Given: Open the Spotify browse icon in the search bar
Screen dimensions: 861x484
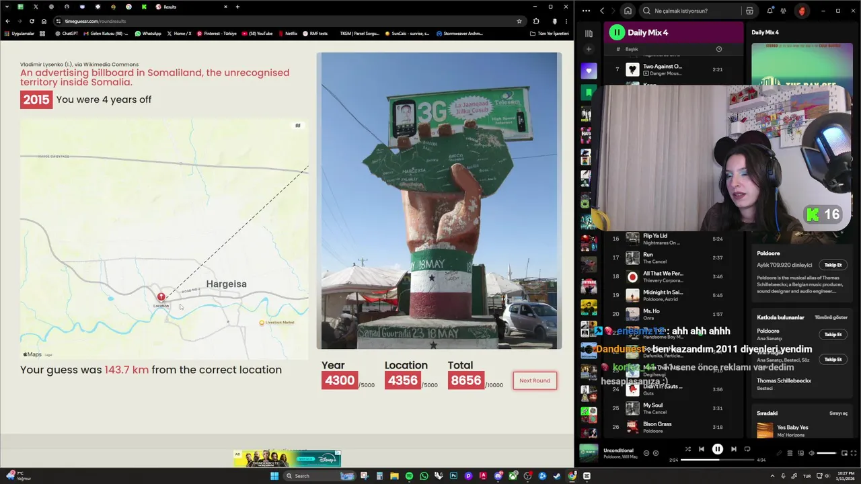Looking at the screenshot, I should pos(749,11).
